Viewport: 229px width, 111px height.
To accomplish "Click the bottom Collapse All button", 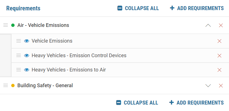I will pyautogui.click(x=137, y=103).
